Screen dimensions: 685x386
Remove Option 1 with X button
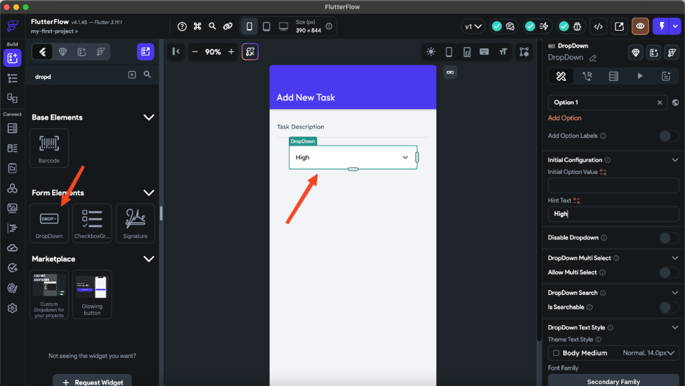tap(660, 102)
